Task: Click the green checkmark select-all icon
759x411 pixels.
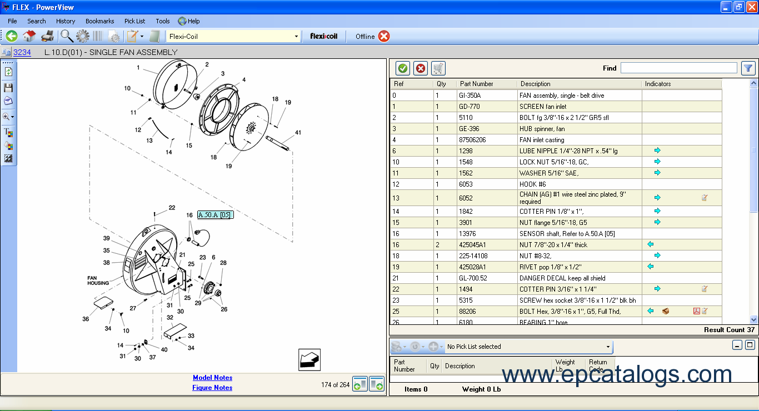Action: click(x=403, y=68)
